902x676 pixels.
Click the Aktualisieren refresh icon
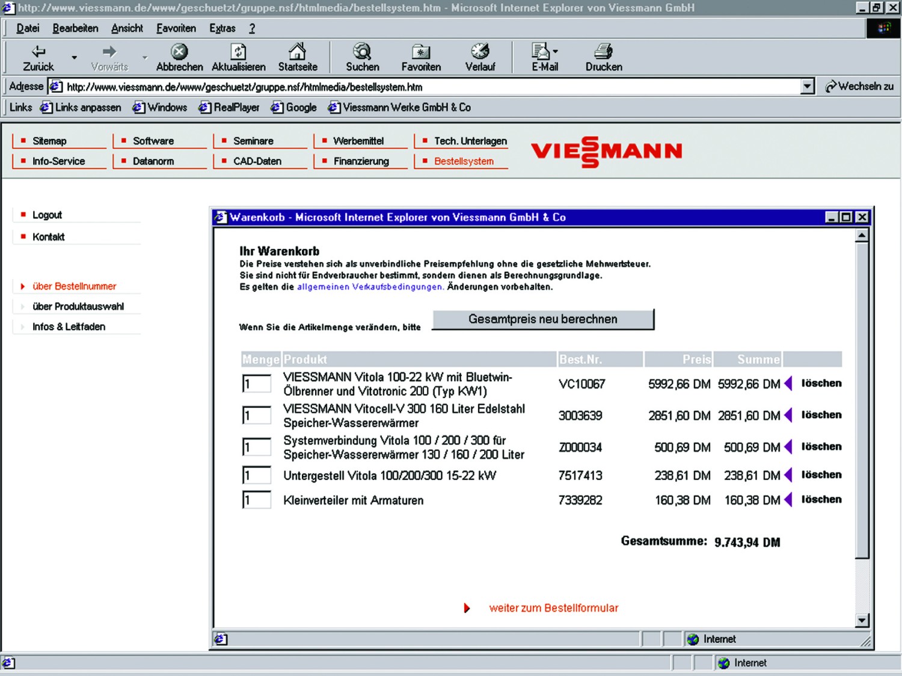point(239,52)
